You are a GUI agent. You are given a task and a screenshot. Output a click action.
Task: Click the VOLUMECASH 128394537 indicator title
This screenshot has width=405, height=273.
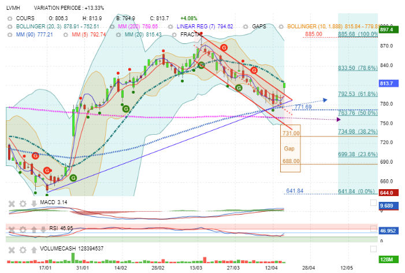(72, 249)
